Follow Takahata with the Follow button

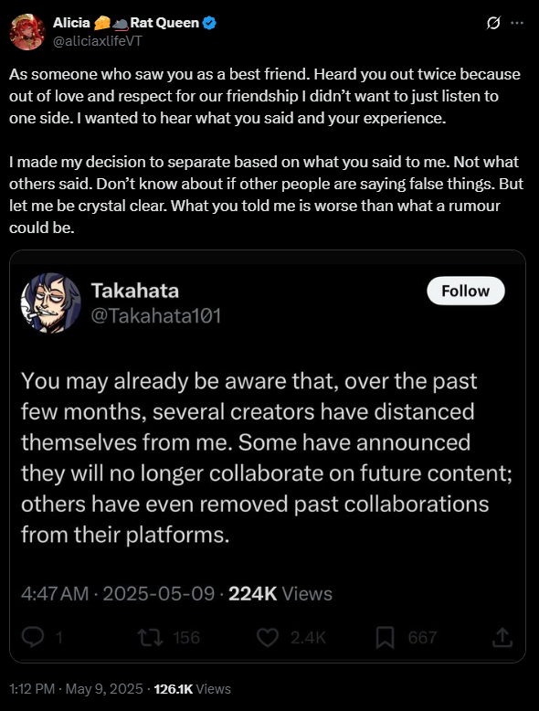click(x=466, y=291)
